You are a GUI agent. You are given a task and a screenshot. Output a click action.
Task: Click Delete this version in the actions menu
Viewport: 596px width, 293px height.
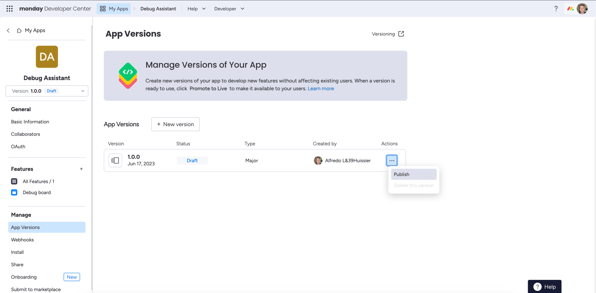414,185
